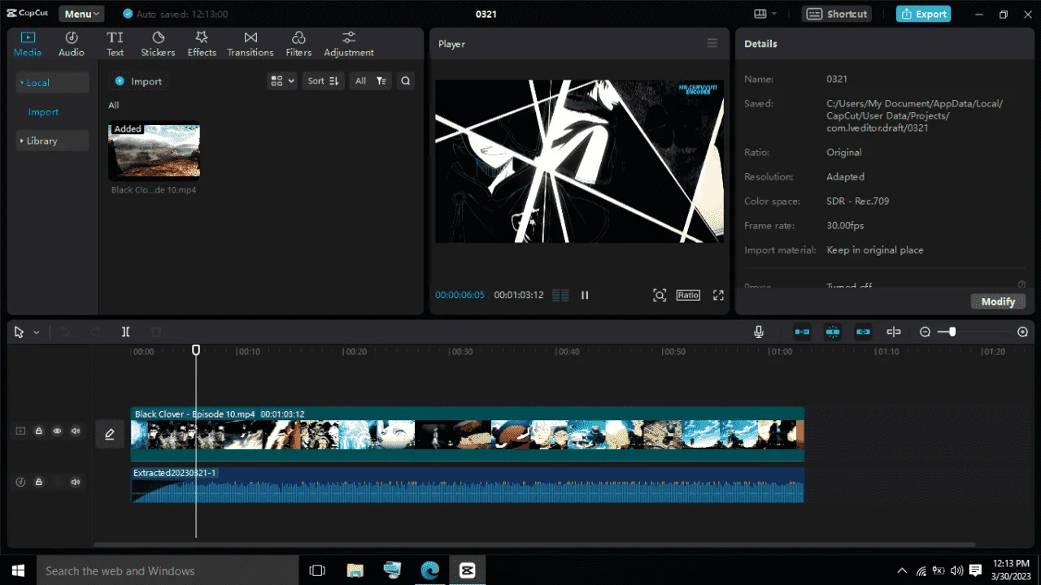Expand the Library section
The height and width of the screenshot is (585, 1041).
(x=53, y=141)
